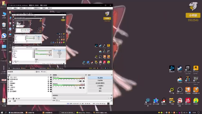Mute the Mic/Aux speaker icon
The width and height of the screenshot is (202, 114).
click(x=80, y=81)
